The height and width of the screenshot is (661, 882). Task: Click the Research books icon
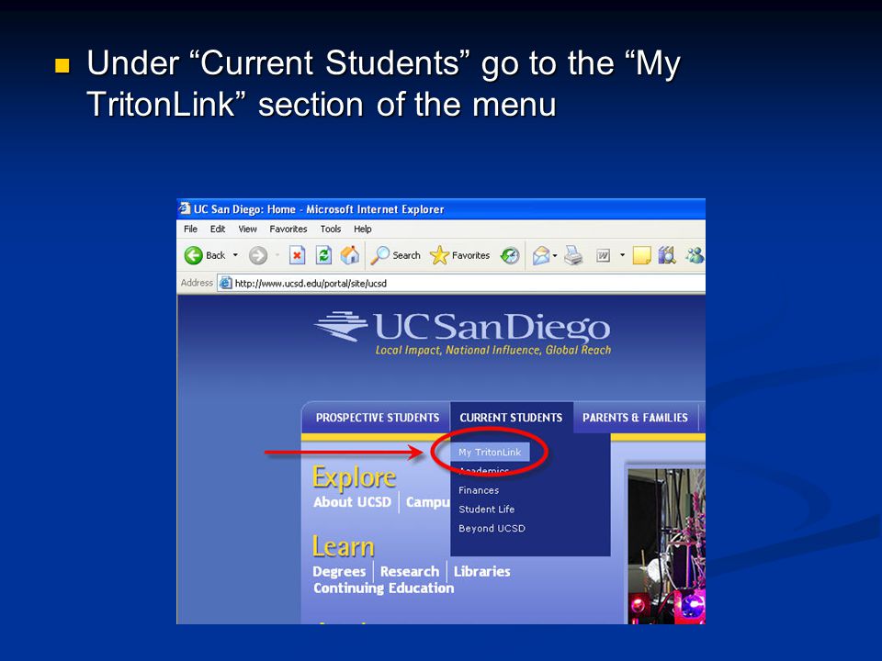coord(667,256)
